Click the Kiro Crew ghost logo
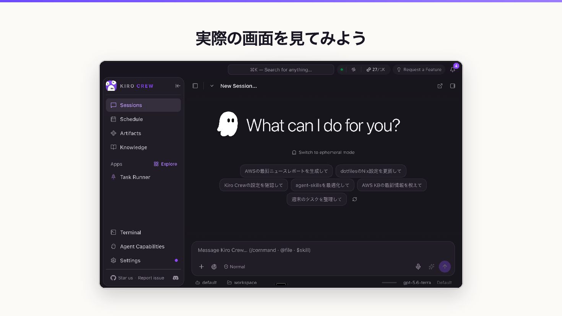The image size is (562, 316). [x=111, y=86]
